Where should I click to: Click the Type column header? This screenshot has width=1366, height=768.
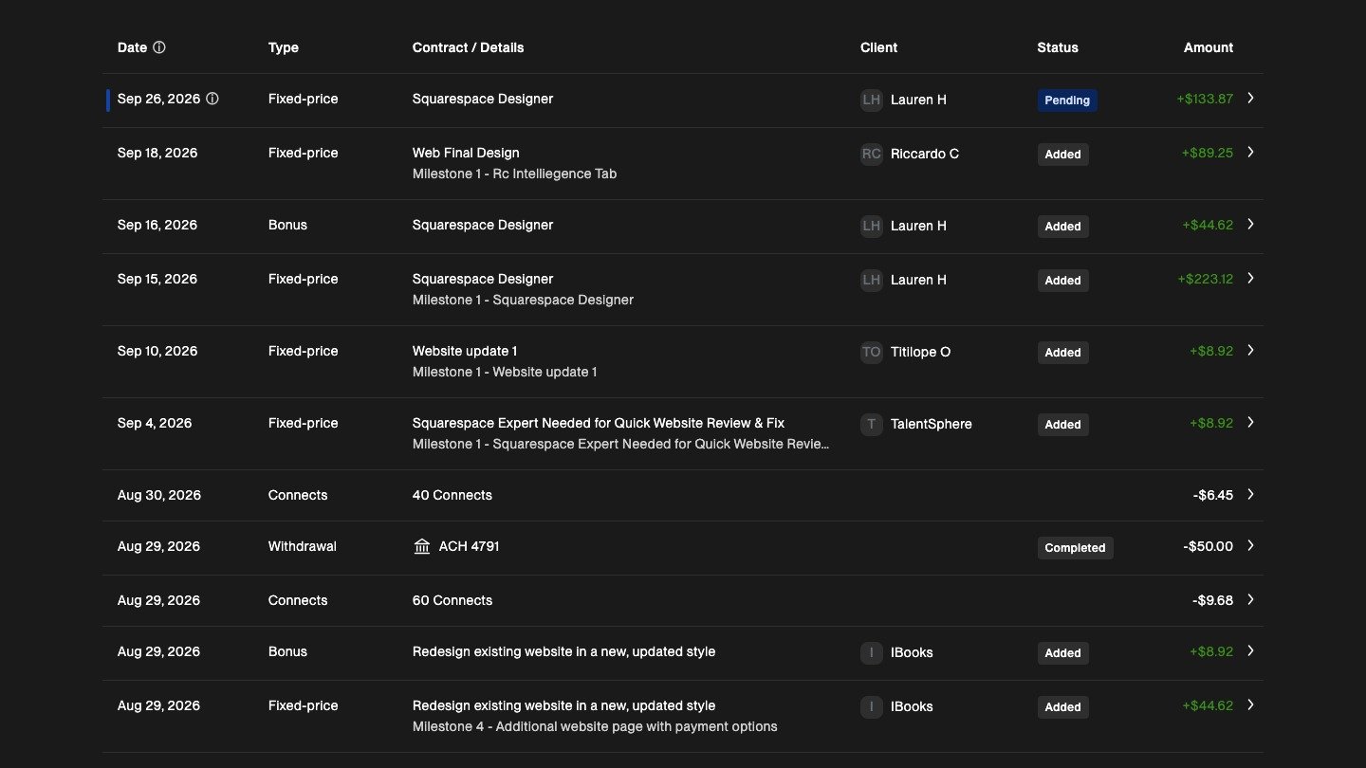284,47
